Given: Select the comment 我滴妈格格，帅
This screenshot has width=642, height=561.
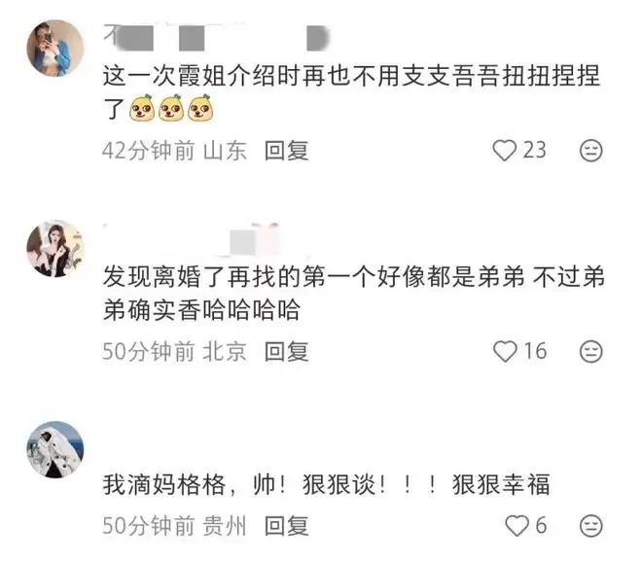Looking at the screenshot, I should pyautogui.click(x=326, y=484).
